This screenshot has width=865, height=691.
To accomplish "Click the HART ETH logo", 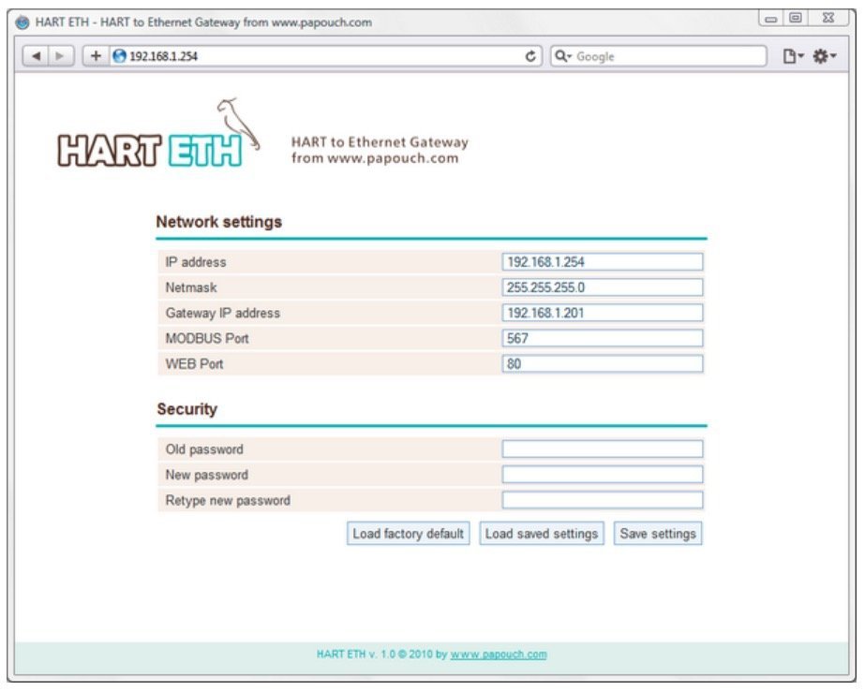I will (150, 139).
